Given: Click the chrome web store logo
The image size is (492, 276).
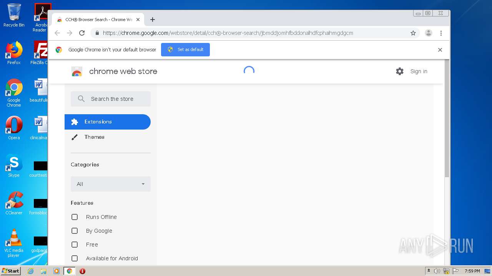Looking at the screenshot, I should pos(77,72).
